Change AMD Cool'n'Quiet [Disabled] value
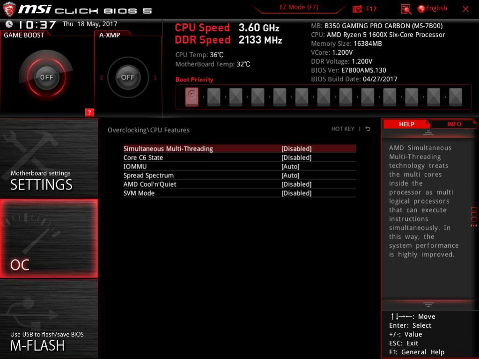 point(296,184)
